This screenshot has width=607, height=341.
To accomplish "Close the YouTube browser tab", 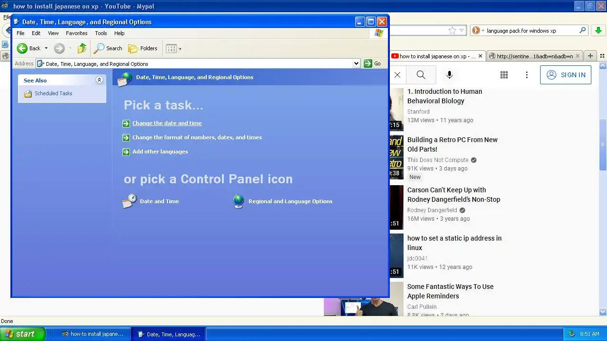I will click(480, 56).
